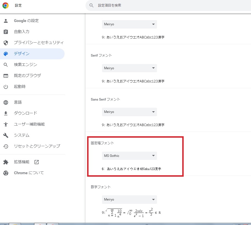Click the wrench icon for システム
Viewport: 251px width, 225px height.
pos(6,135)
